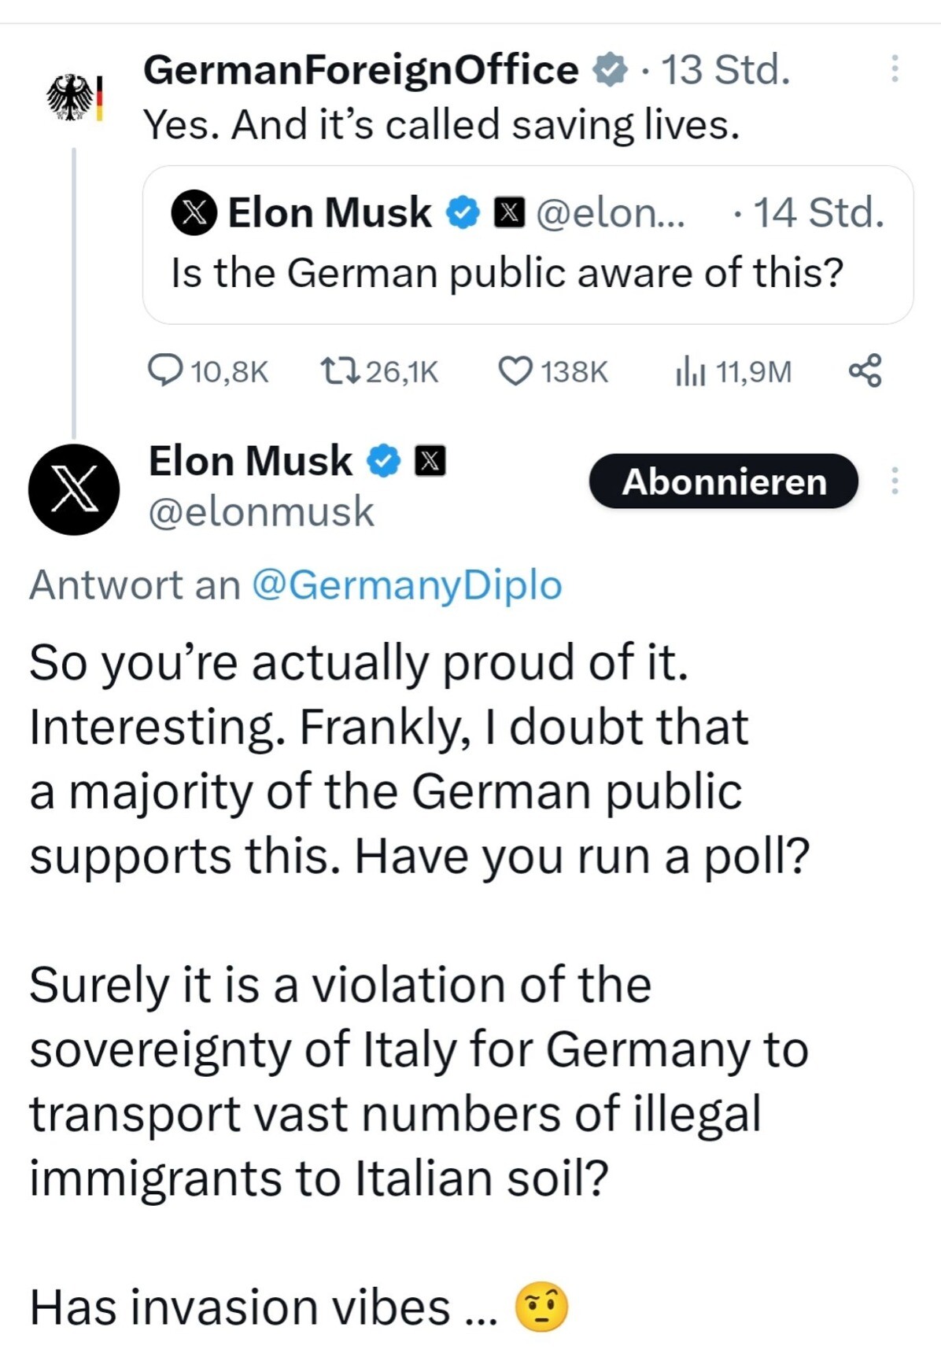941x1364 pixels.
Task: Click the gray verified badge of GermanForeignOffice
Action: tap(610, 70)
